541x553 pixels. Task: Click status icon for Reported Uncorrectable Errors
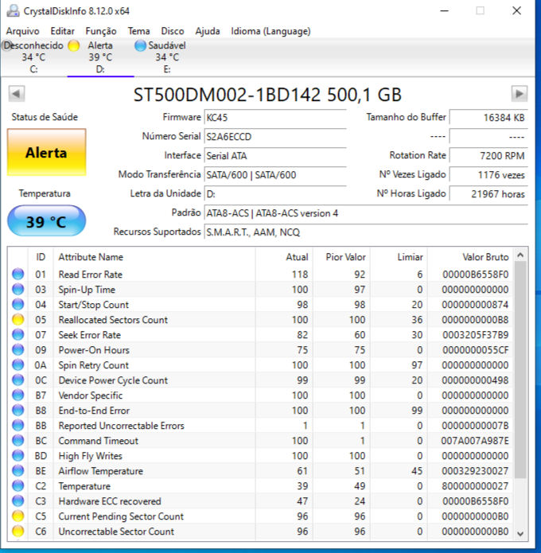[x=18, y=426]
